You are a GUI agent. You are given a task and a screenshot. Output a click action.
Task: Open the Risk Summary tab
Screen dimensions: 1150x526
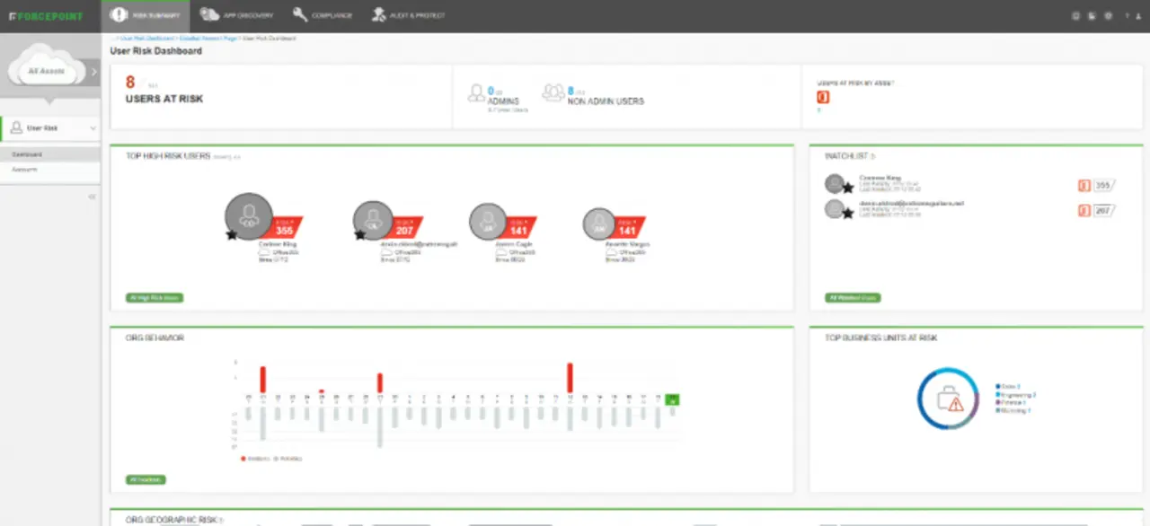(x=146, y=15)
